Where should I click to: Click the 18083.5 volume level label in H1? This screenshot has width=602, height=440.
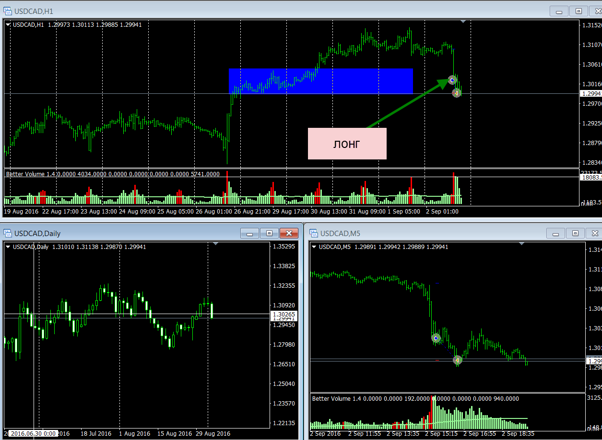(x=591, y=177)
